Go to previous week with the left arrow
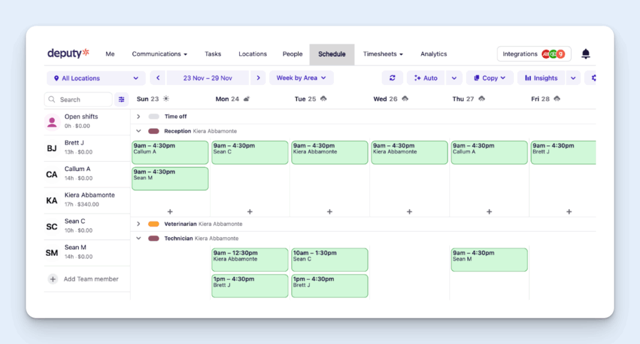The height and width of the screenshot is (344, 640). pyautogui.click(x=158, y=78)
